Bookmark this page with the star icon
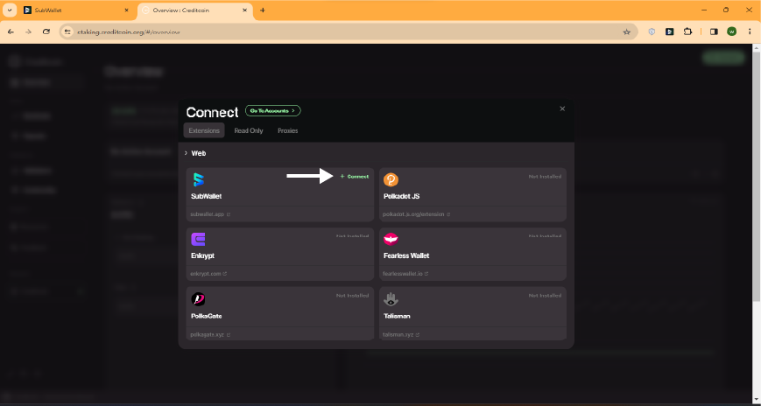Viewport: 761px width, 406px height. [626, 32]
